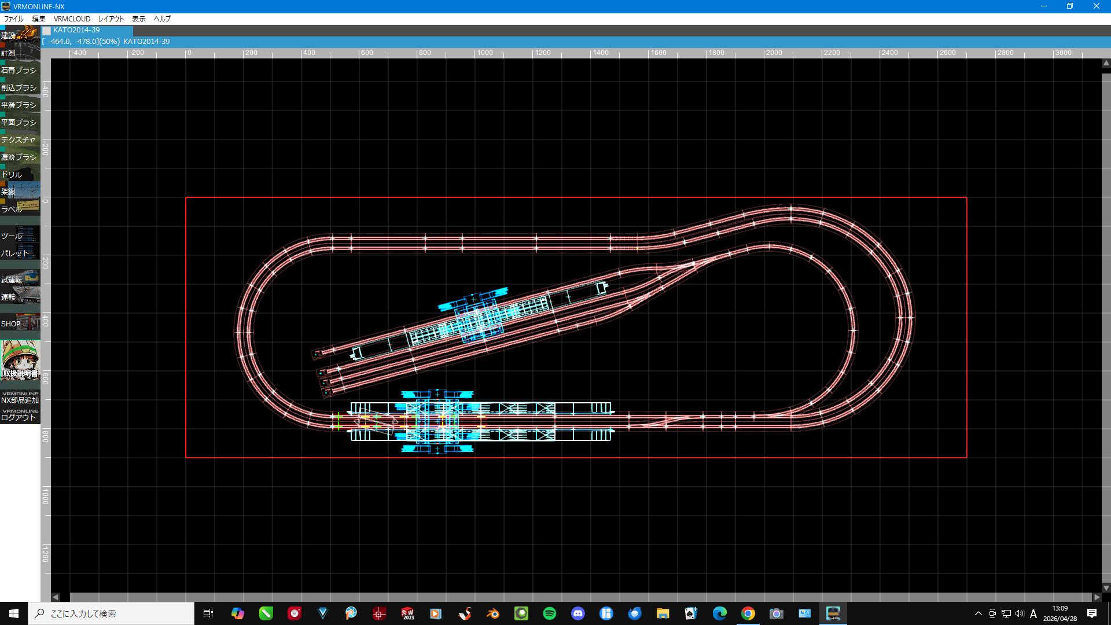The image size is (1111, 625).
Task: Select the 石膏ブラシ plaster brush tool
Action: (x=20, y=70)
